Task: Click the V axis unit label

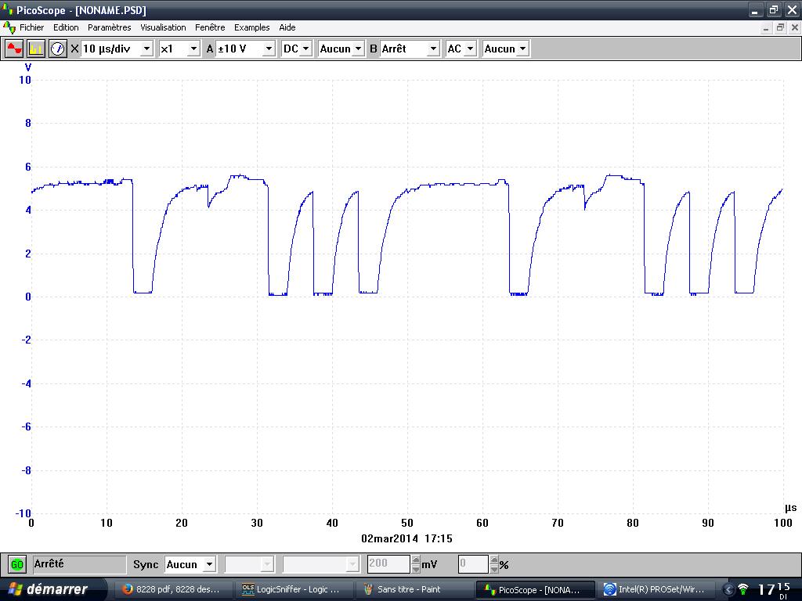Action: pyautogui.click(x=28, y=67)
